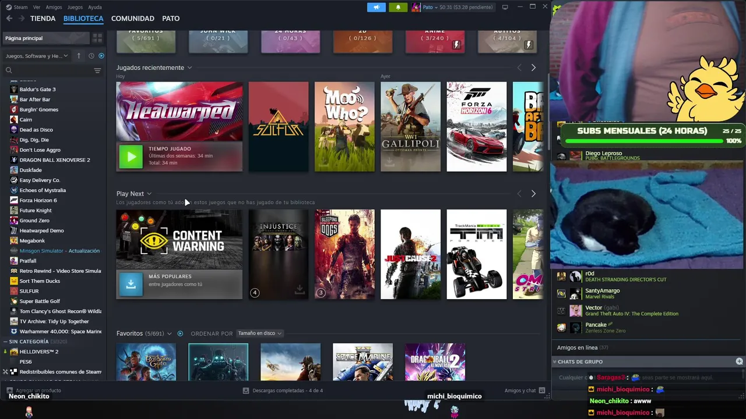This screenshot has height=419, width=746.
Task: Switch to the BIBLIOTECA tab
Action: pos(83,19)
